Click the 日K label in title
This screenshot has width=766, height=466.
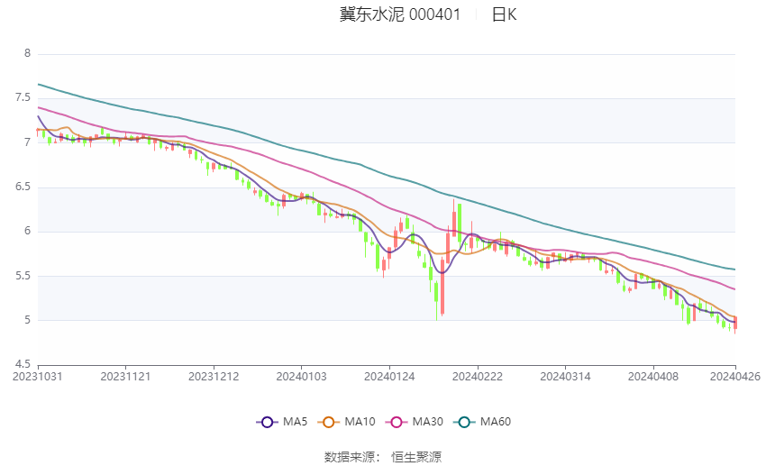point(504,14)
